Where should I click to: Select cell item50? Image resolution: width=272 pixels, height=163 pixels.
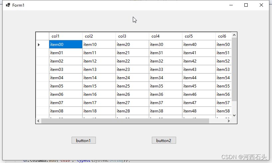[x=224, y=44]
